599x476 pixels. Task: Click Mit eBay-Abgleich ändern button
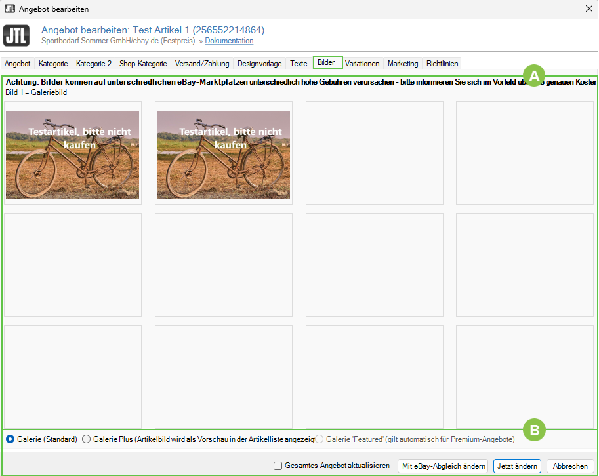443,466
